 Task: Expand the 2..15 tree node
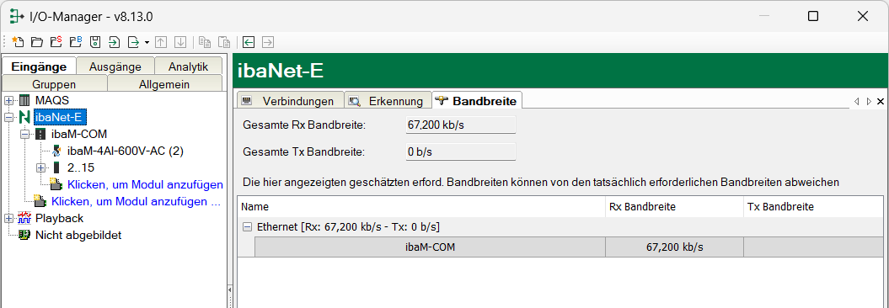point(40,167)
